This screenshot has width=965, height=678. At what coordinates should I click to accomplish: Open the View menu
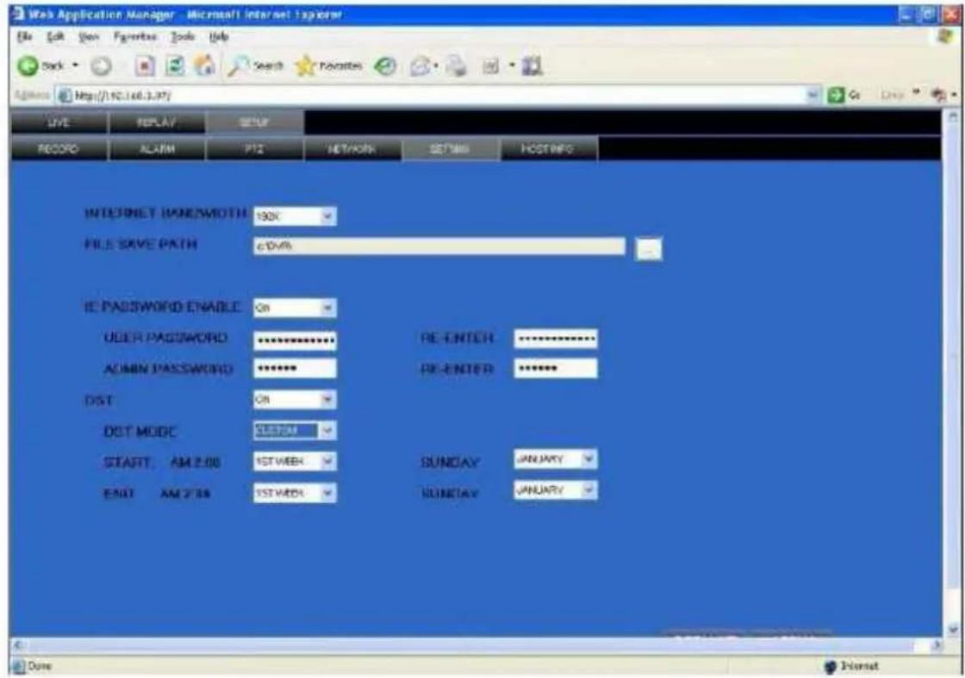pyautogui.click(x=89, y=37)
